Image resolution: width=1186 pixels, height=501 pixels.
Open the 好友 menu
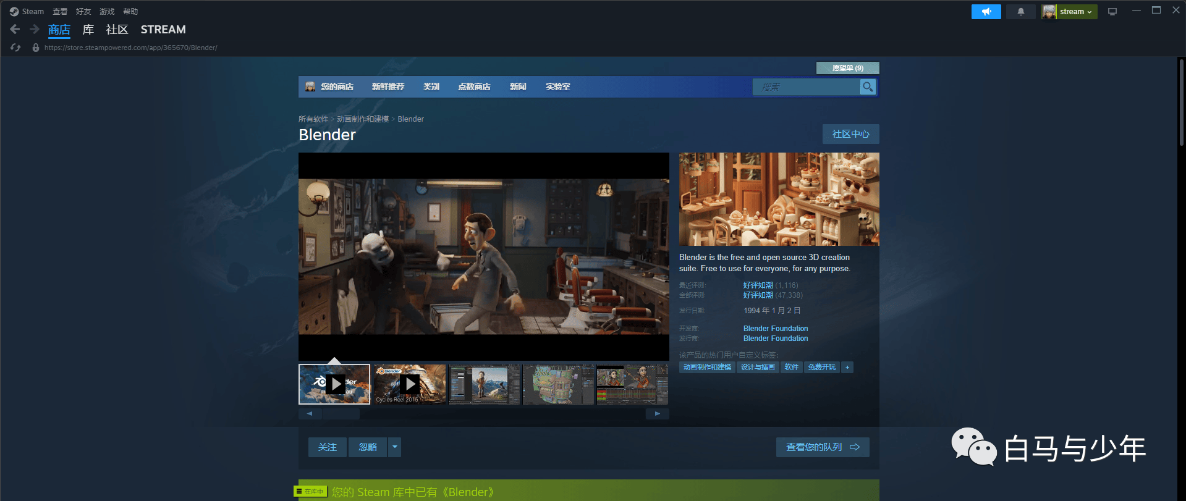coord(83,12)
